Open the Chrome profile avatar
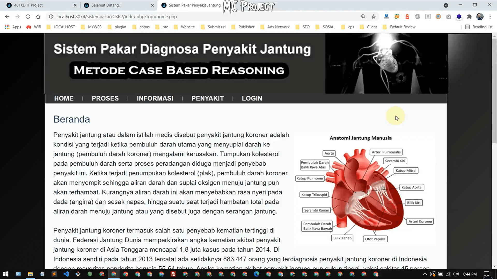 click(x=480, y=17)
